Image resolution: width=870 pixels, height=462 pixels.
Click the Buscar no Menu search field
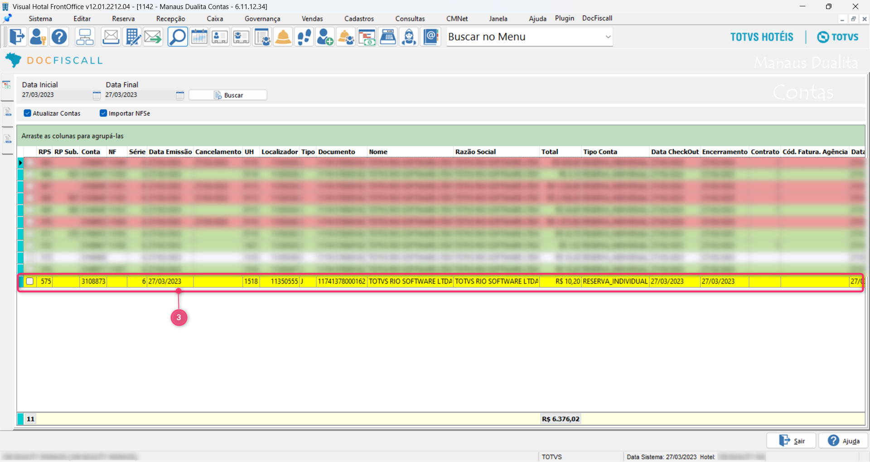tap(525, 37)
